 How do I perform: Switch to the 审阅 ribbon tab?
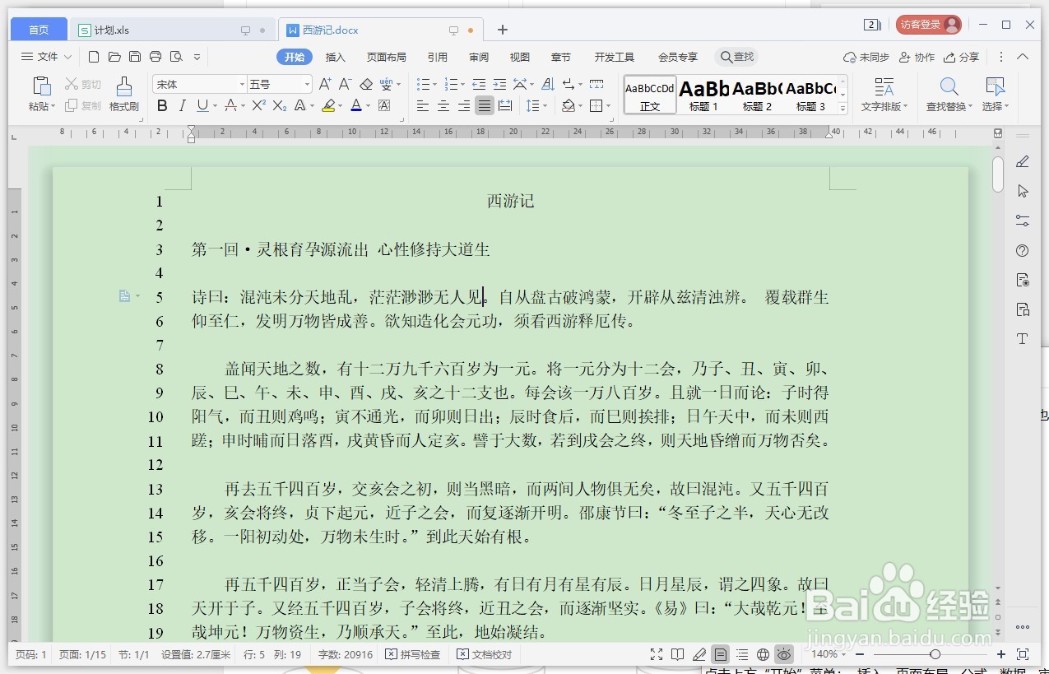pos(479,57)
